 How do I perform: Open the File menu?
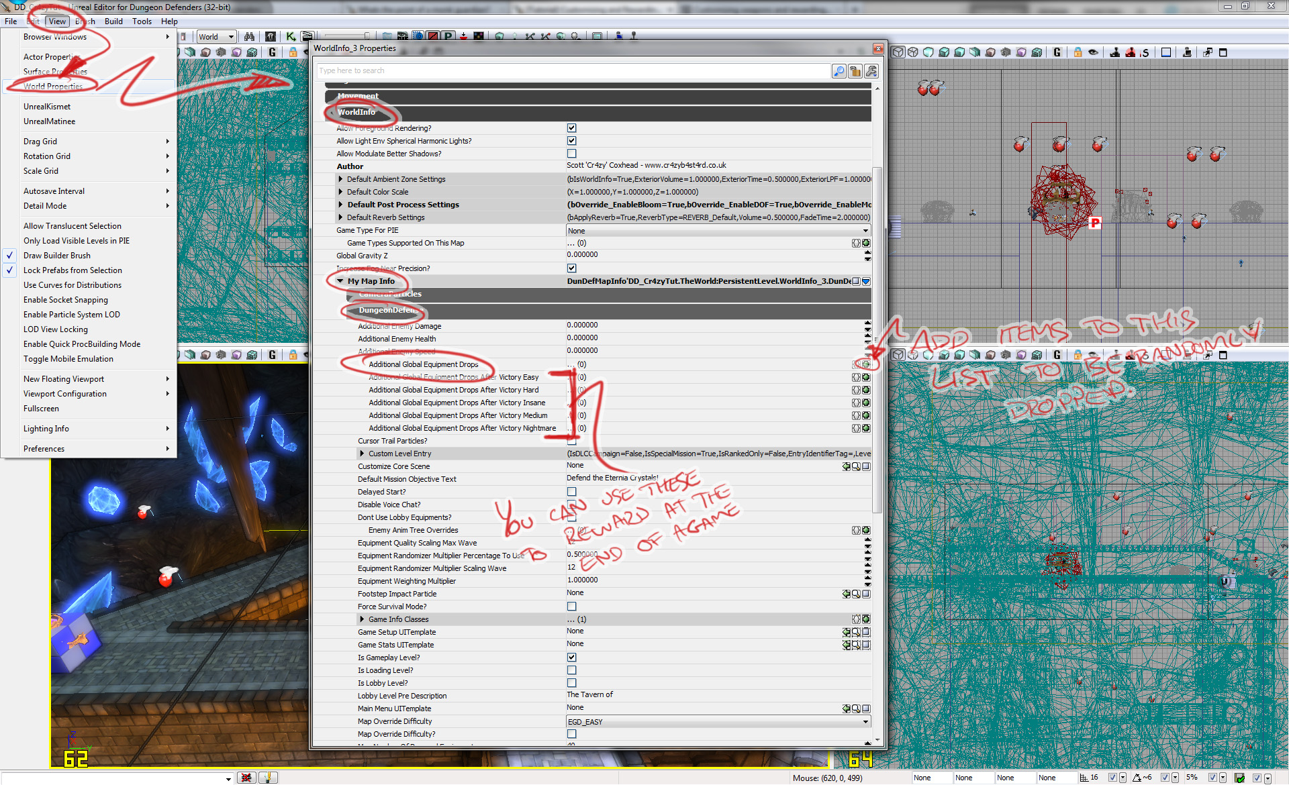pyautogui.click(x=11, y=21)
